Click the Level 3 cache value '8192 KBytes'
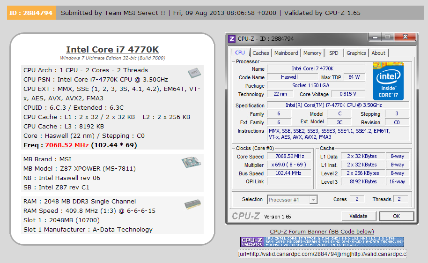Viewport: 428px width, 263px height. [x=363, y=182]
